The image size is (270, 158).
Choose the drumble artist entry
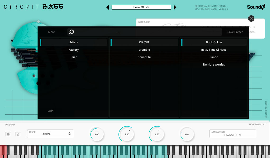pyautogui.click(x=144, y=50)
